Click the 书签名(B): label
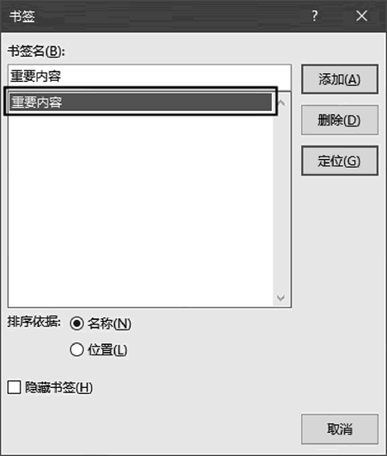The width and height of the screenshot is (387, 456). tap(36, 52)
